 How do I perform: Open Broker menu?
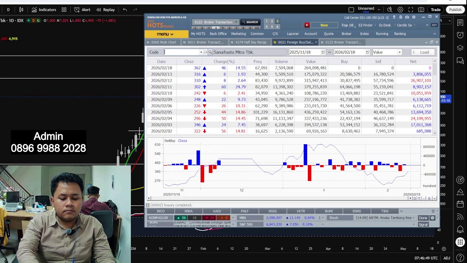tap(347, 34)
